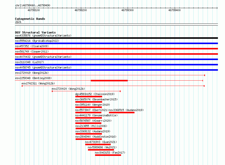The height and width of the screenshot is (165, 225).
Task: Select the black nsv4335876 variant bar
Action: (116, 38)
